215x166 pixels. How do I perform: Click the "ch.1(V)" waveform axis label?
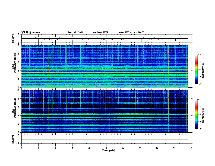[x=13, y=39]
